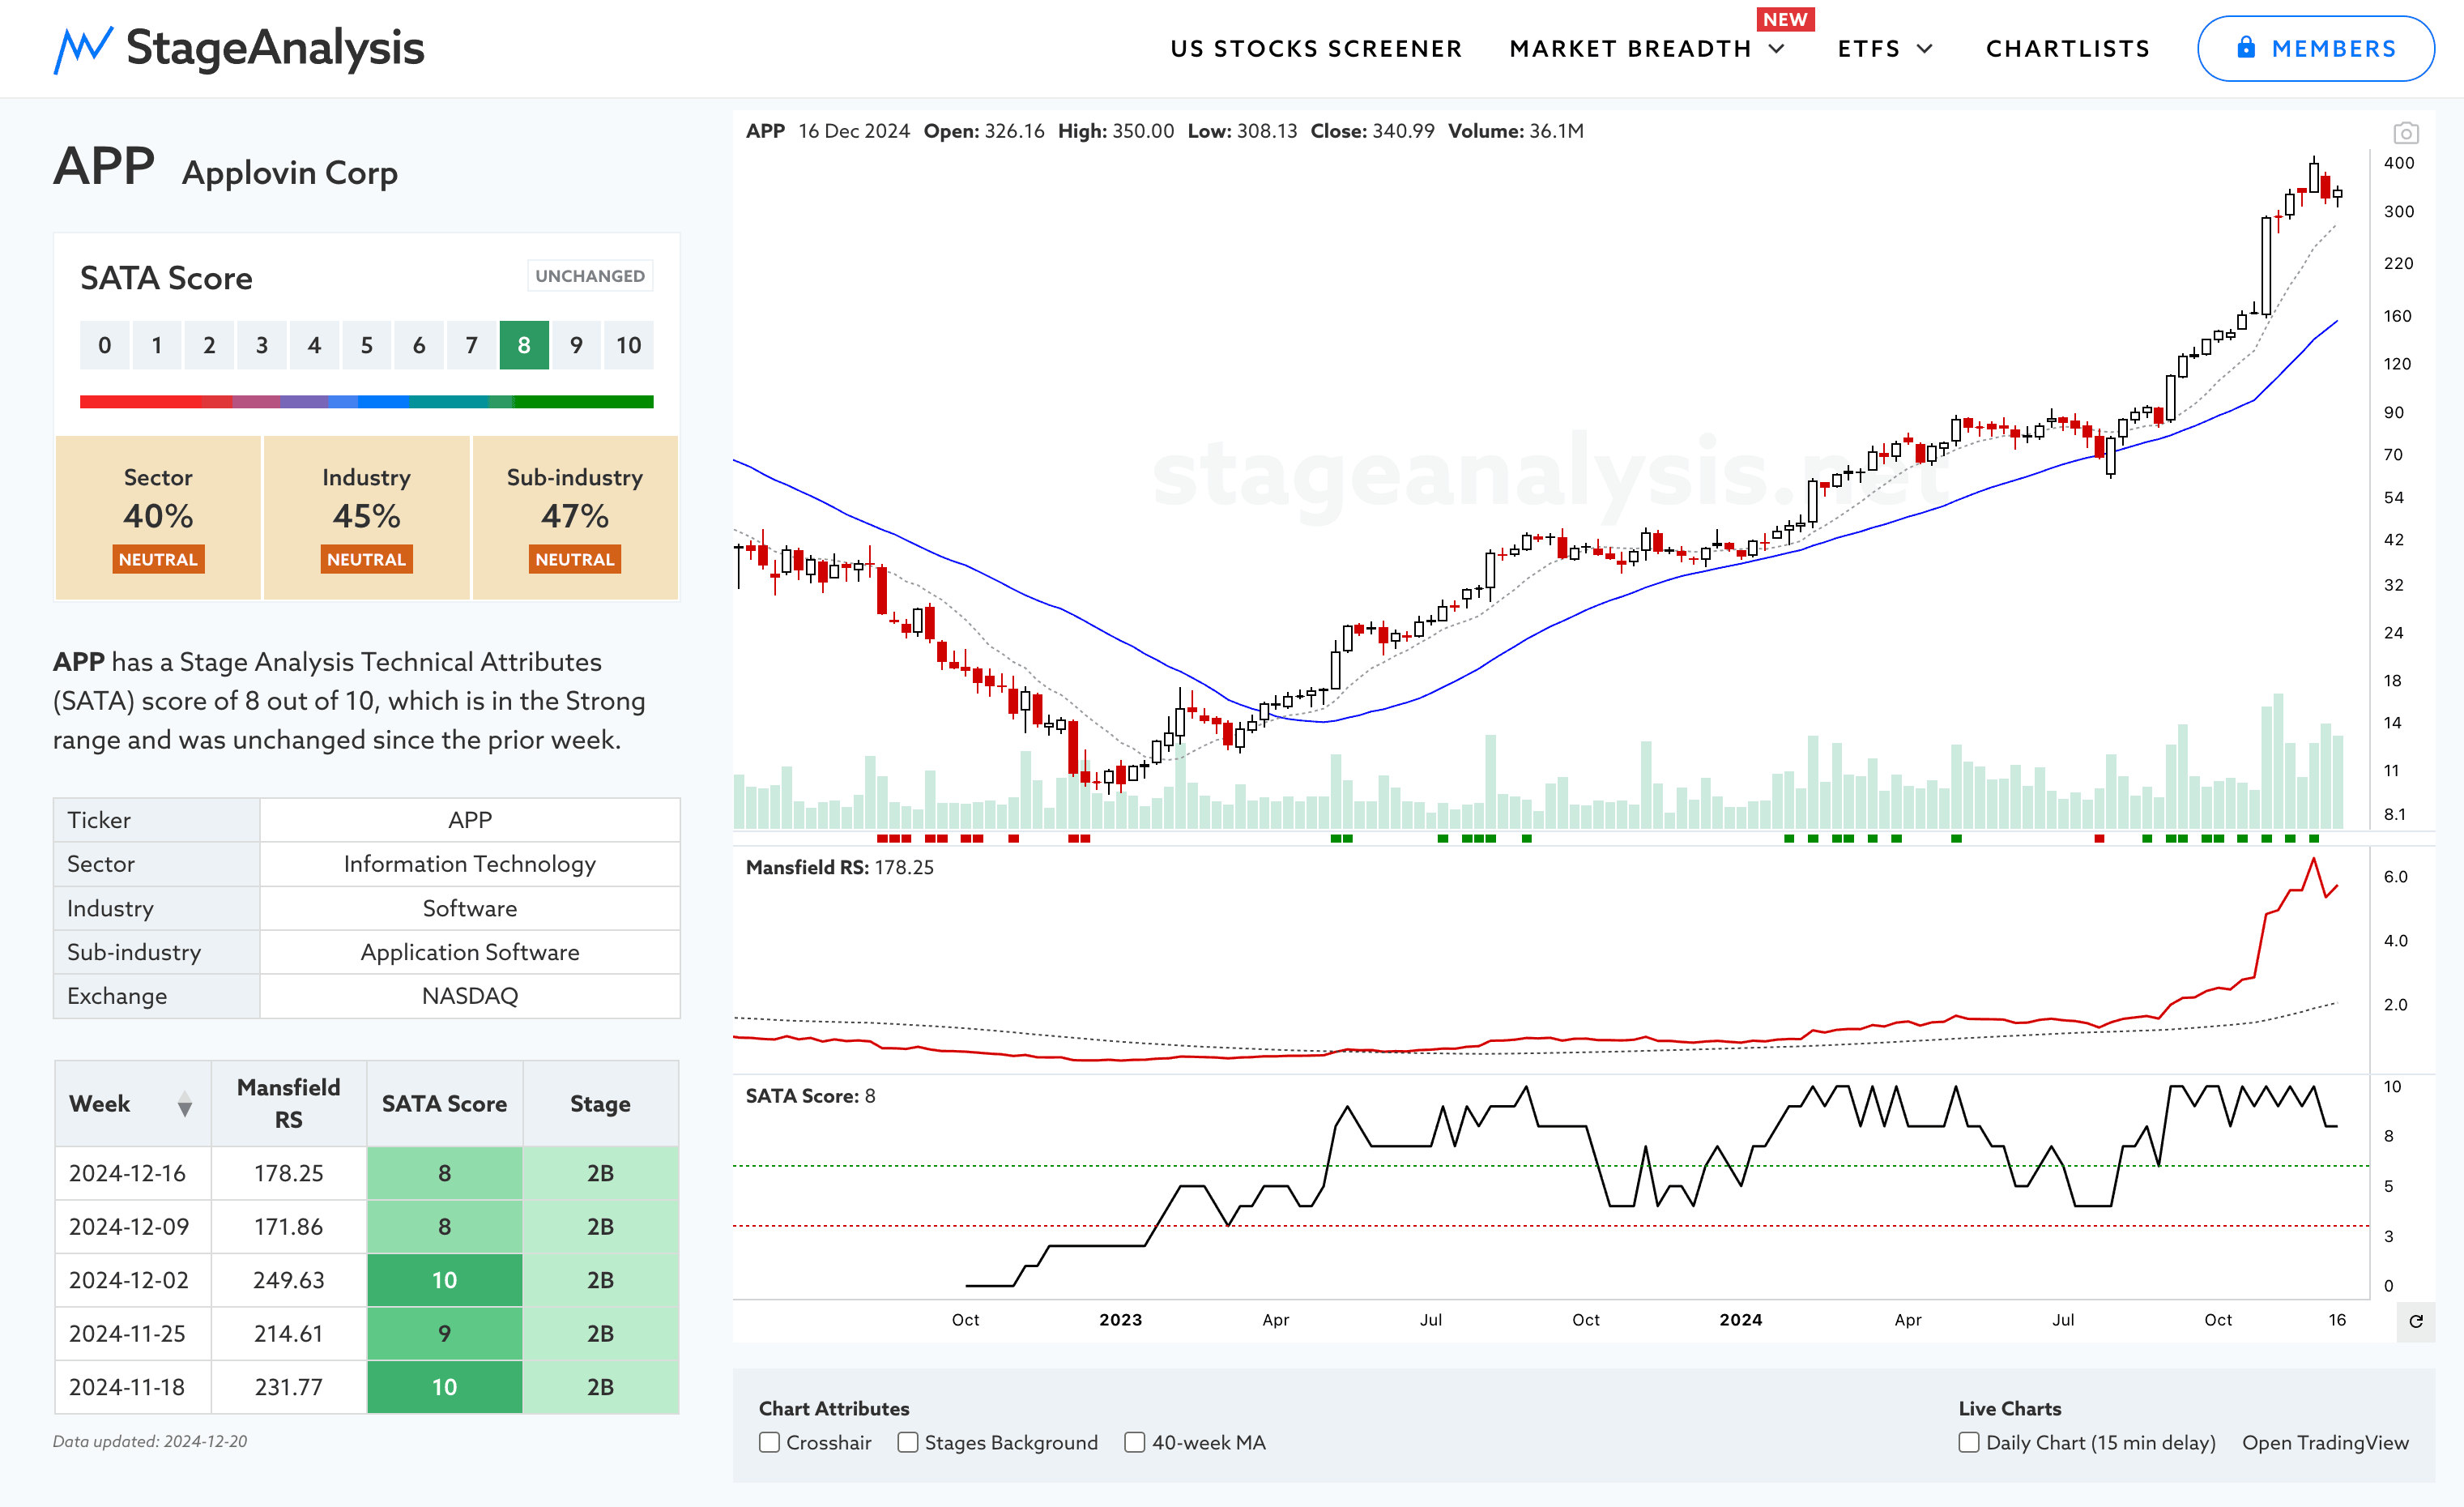Screen dimensions: 2464x1507
Task: Click the Software industry value
Action: [x=470, y=908]
